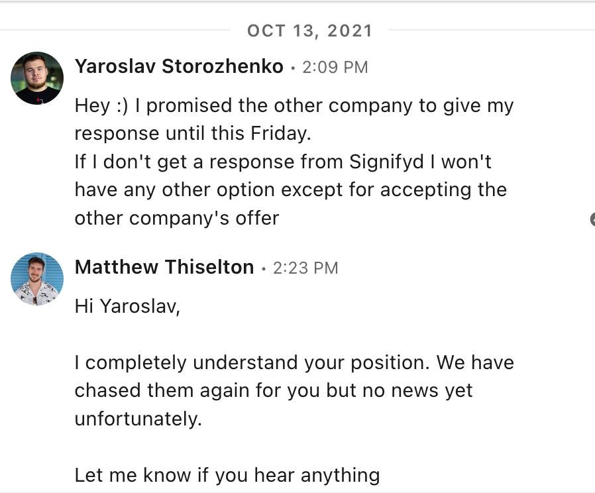Click the "response until this Friday" line
The height and width of the screenshot is (493, 595).
click(192, 133)
